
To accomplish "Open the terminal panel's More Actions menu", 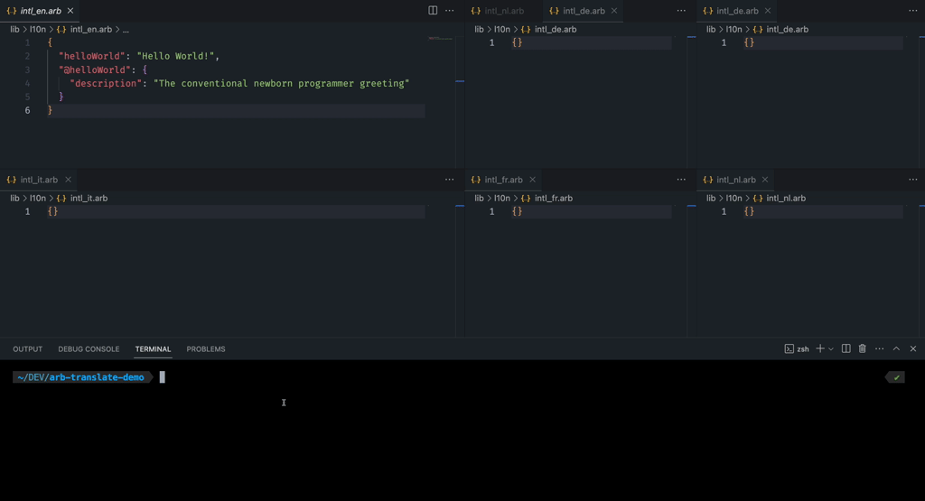I will 880,349.
